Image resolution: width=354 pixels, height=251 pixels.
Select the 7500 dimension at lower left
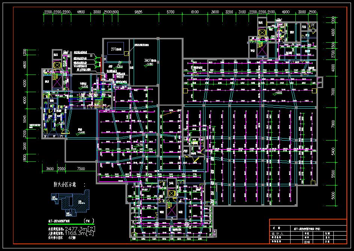tap(81, 169)
